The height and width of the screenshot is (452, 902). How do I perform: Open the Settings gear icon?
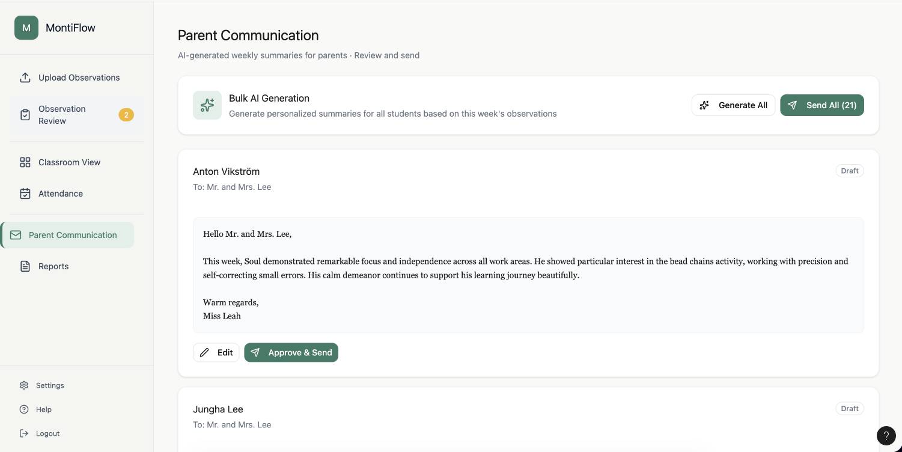click(x=24, y=385)
